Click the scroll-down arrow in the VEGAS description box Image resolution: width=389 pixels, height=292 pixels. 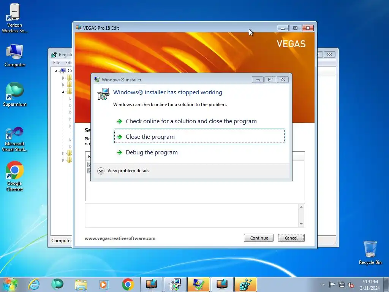(x=301, y=224)
